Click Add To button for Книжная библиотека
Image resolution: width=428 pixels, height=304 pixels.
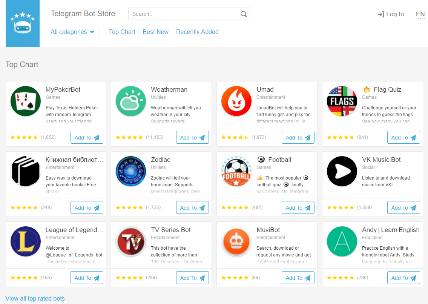click(87, 207)
